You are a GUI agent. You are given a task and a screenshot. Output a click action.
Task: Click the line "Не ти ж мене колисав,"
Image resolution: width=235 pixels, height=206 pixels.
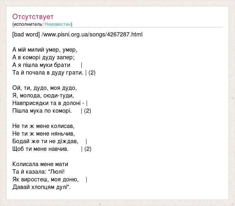point(43,126)
